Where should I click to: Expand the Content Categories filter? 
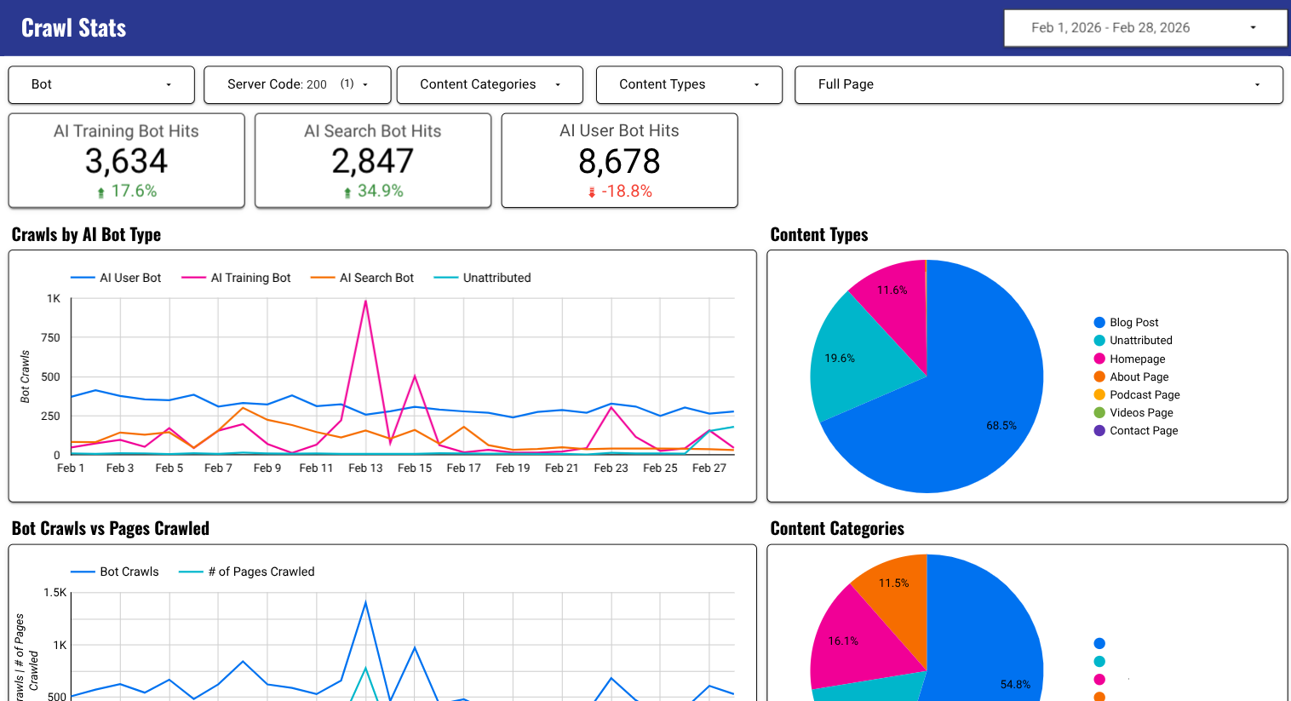coord(490,84)
